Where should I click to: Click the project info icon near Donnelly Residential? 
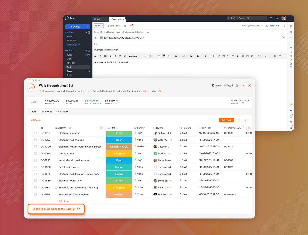point(145,91)
